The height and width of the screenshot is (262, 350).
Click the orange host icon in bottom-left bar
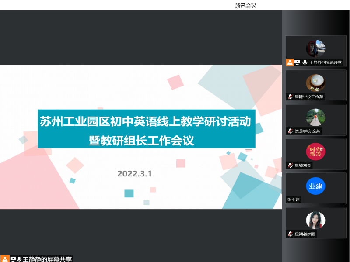pyautogui.click(x=5, y=259)
